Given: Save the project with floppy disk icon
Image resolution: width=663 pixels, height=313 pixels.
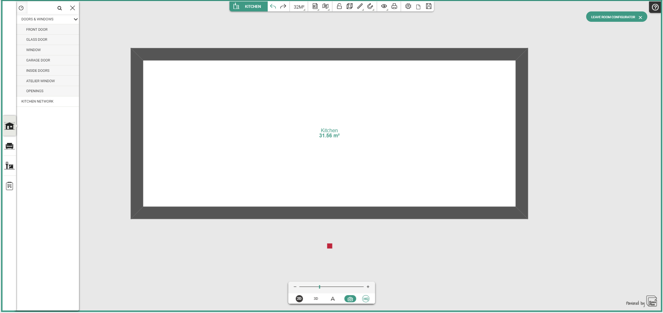Looking at the screenshot, I should (429, 6).
